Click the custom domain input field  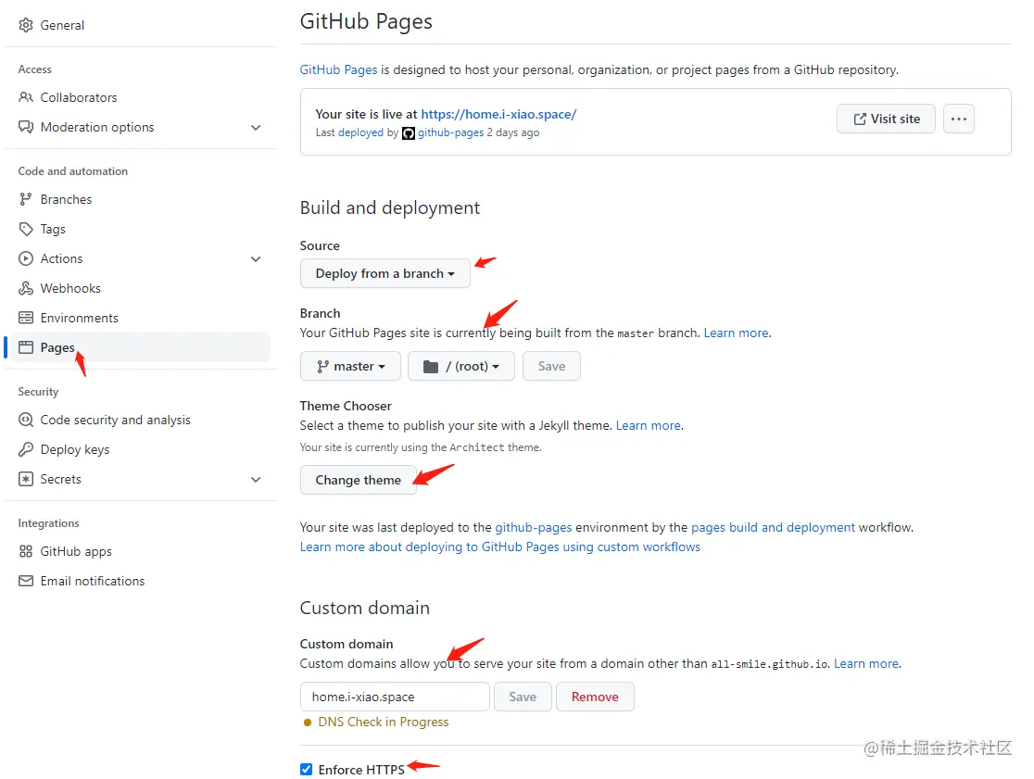(x=395, y=697)
